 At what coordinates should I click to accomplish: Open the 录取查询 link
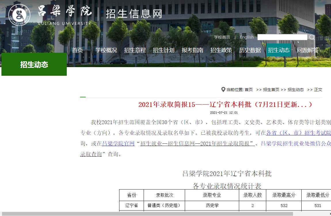click(x=91, y=154)
